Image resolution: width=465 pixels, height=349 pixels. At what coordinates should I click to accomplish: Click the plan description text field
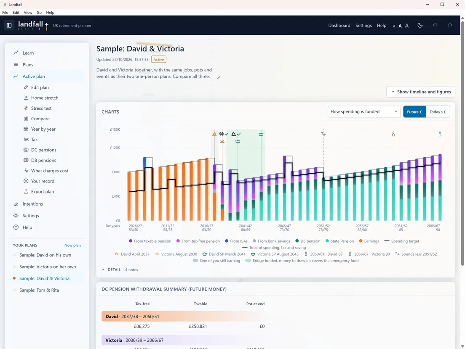(158, 73)
